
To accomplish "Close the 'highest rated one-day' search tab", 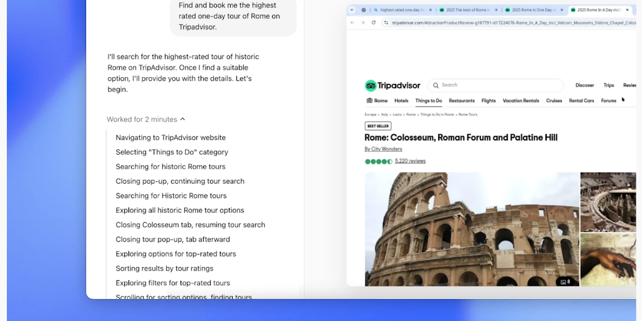I will (430, 10).
